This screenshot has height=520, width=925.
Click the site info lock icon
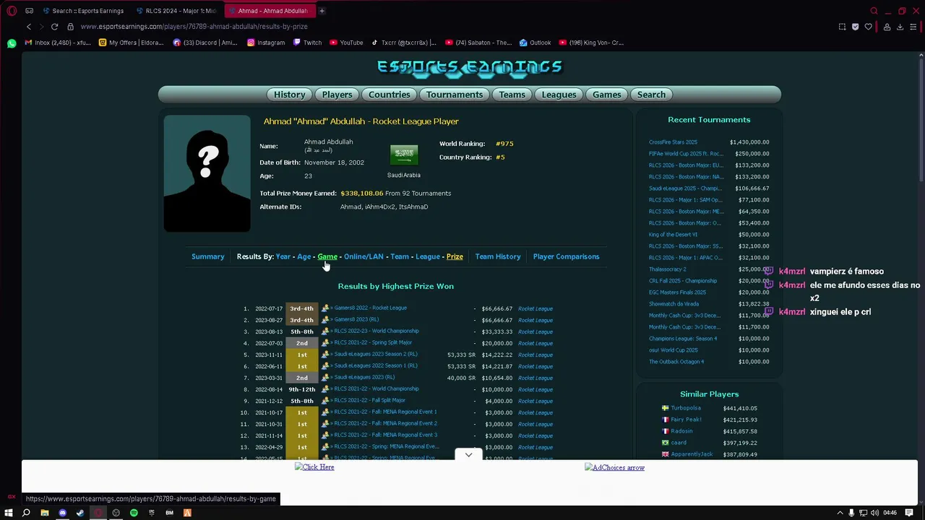click(x=70, y=27)
